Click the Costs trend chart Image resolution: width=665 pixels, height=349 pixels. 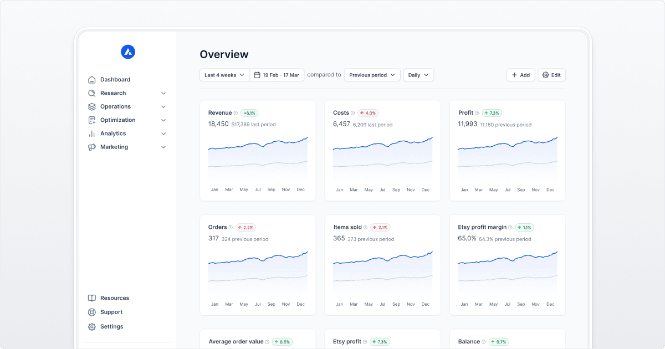[x=382, y=158]
